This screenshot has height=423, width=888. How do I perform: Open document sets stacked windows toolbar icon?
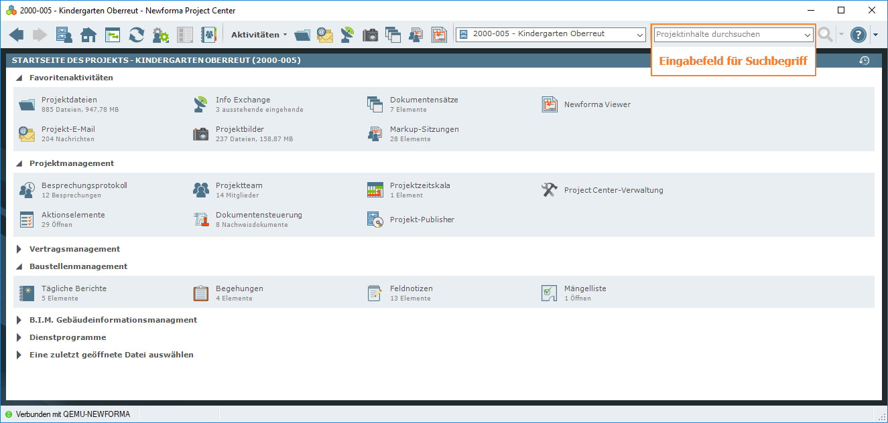point(393,35)
